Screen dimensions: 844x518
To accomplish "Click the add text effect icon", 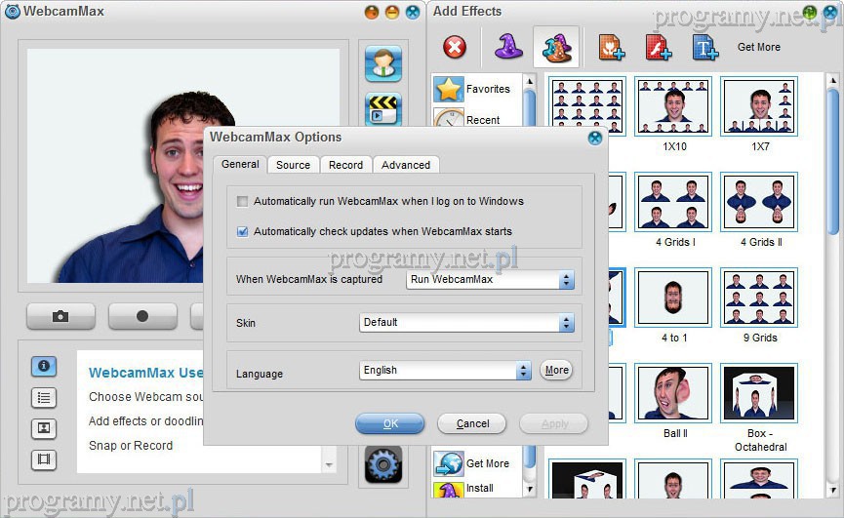I will [x=704, y=47].
